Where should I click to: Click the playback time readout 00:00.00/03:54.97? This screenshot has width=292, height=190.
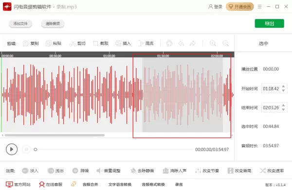pyautogui.click(x=212, y=150)
